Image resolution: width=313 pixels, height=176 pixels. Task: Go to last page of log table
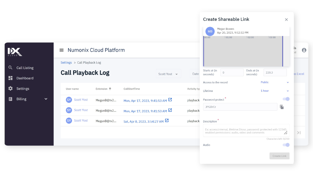(x=299, y=133)
